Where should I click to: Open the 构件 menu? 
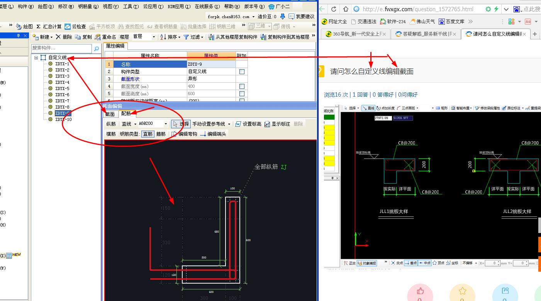coord(25,7)
